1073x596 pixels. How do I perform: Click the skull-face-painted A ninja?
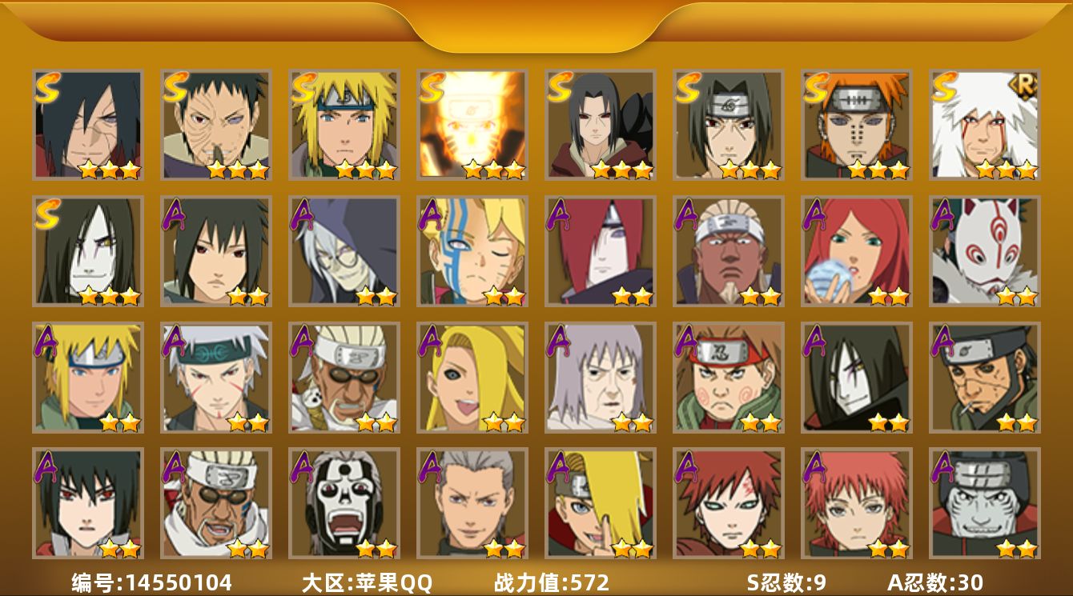tap(344, 503)
